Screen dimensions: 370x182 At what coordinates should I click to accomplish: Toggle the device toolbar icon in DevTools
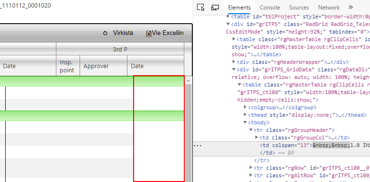click(x=215, y=7)
